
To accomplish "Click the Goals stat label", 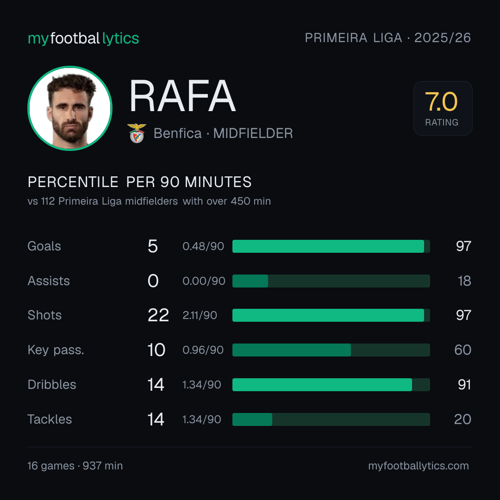I will point(44,246).
